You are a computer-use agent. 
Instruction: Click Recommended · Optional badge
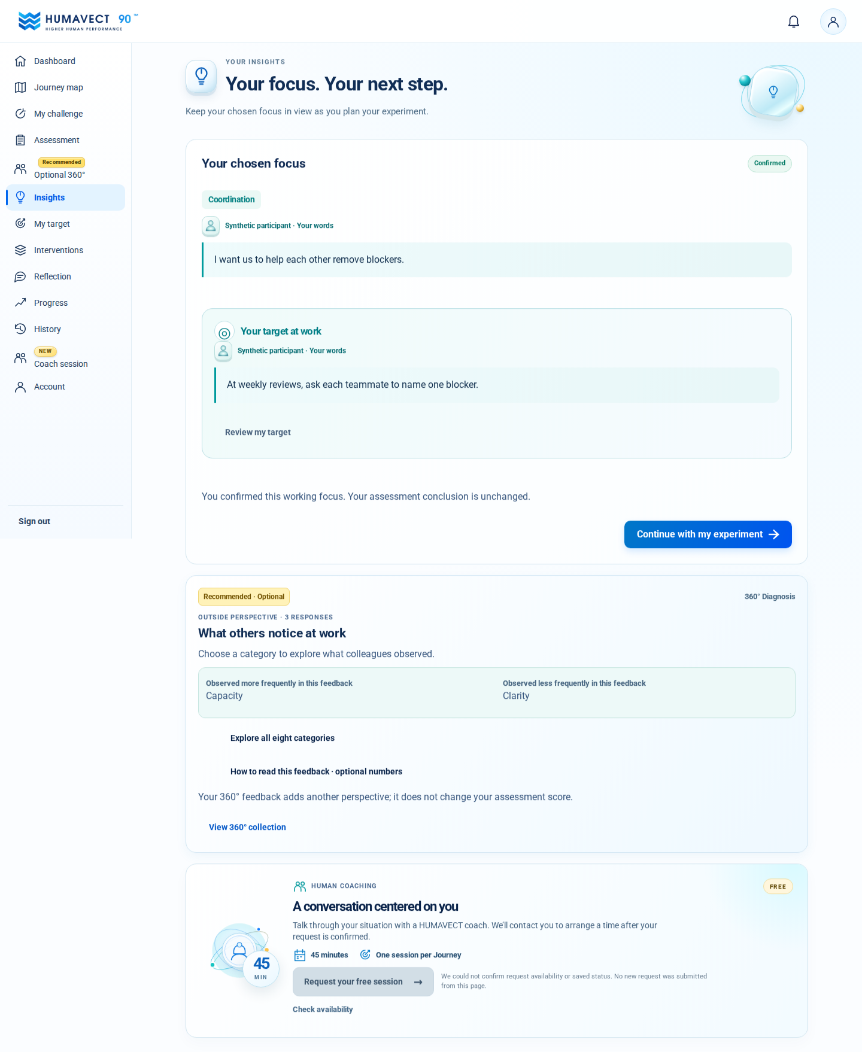244,597
